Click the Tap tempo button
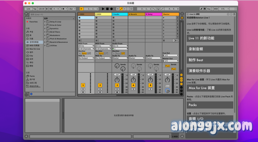This screenshot has width=258, height=142. tap(35, 9)
